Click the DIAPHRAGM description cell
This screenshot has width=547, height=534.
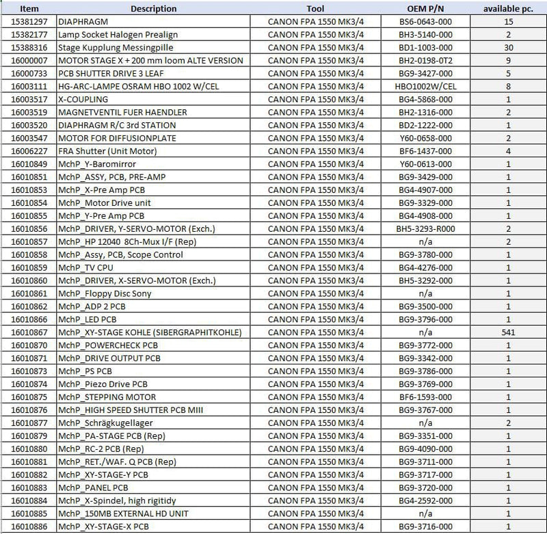153,22
